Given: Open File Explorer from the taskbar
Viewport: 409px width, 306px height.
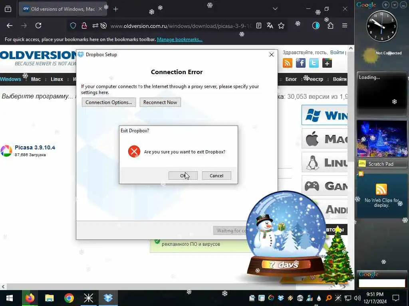Looking at the screenshot, I should click(49, 298).
